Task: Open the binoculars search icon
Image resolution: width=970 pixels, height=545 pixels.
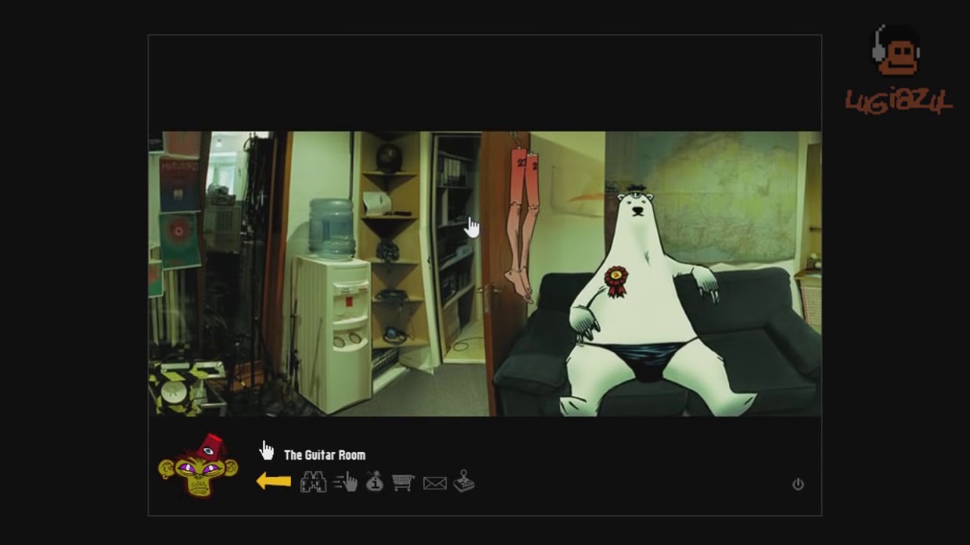Action: click(x=313, y=482)
